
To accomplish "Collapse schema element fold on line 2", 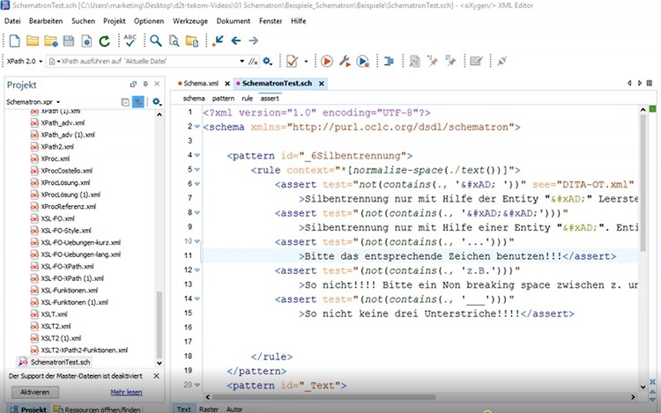I will point(197,127).
